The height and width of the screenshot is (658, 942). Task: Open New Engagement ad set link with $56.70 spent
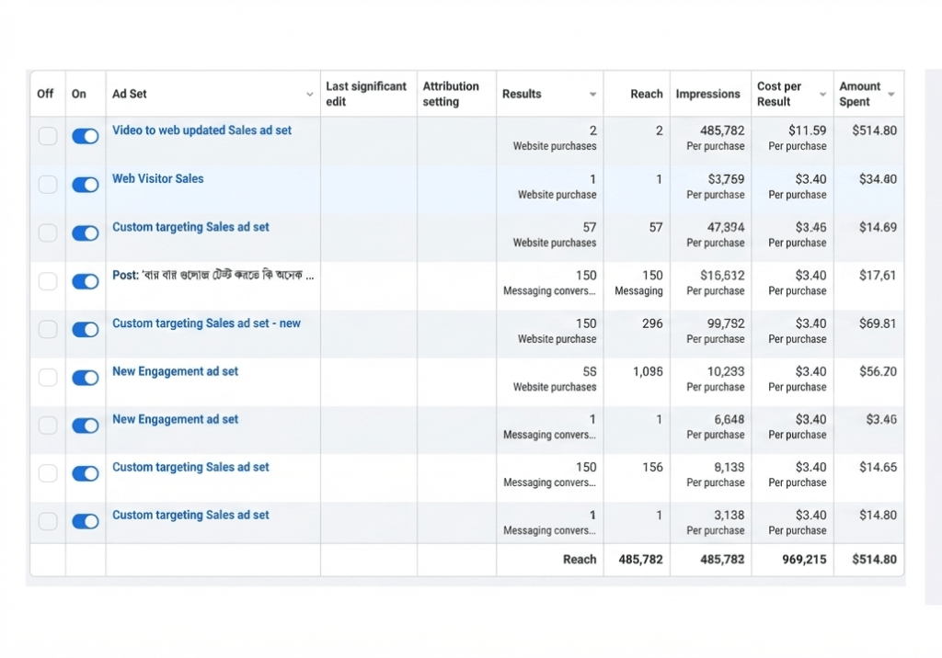click(175, 371)
